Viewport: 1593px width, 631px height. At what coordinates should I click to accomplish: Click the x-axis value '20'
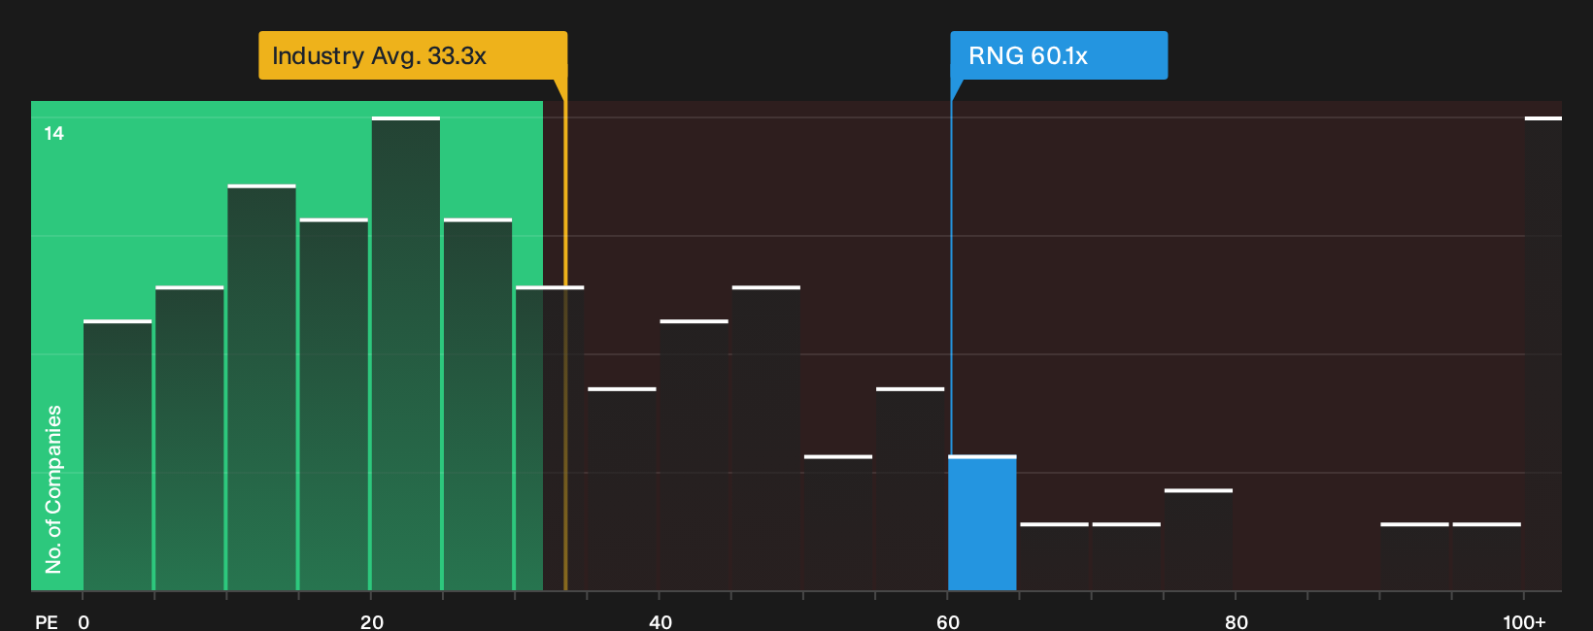(372, 622)
